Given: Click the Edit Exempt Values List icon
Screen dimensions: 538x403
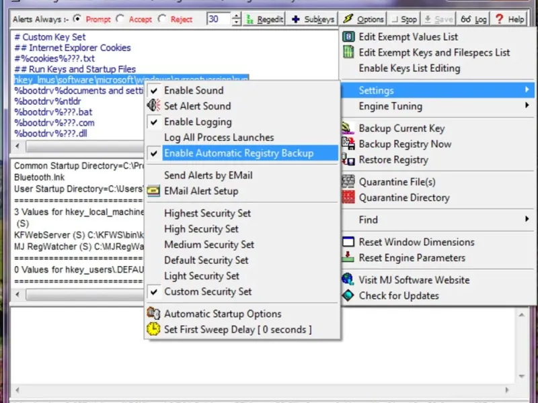Looking at the screenshot, I should tap(348, 37).
